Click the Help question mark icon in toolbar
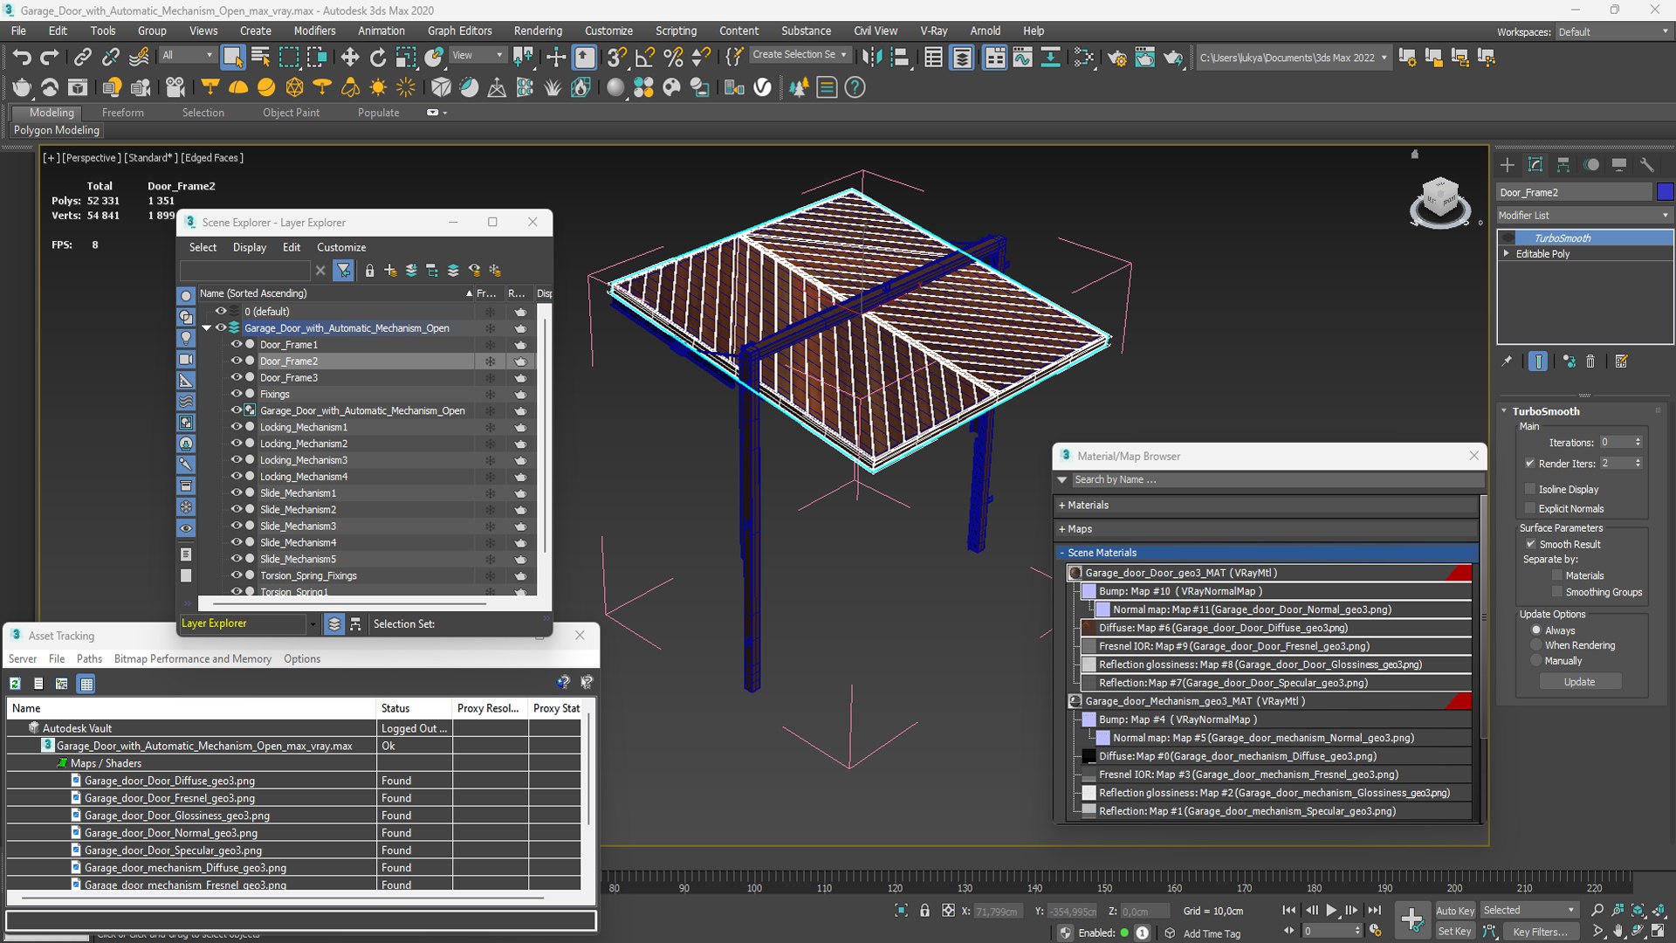This screenshot has height=943, width=1676. pos(855,87)
